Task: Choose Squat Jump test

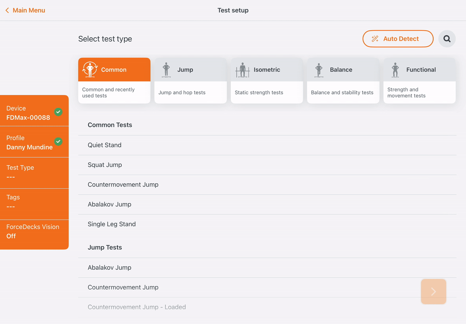Action: click(x=267, y=165)
